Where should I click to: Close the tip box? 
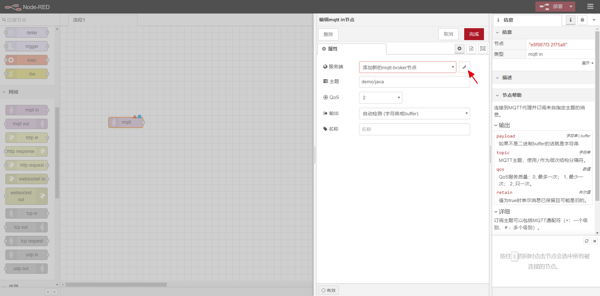pyautogui.click(x=595, y=241)
